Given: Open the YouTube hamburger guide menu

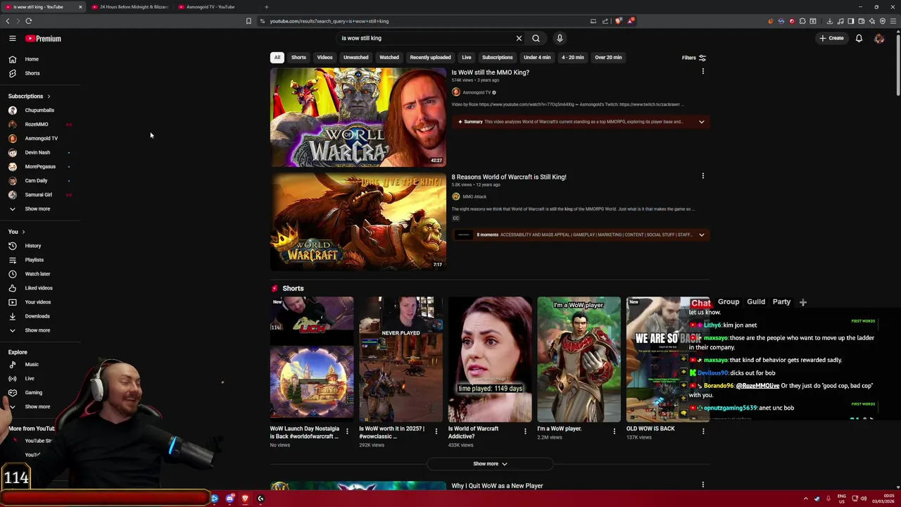Looking at the screenshot, I should [12, 39].
